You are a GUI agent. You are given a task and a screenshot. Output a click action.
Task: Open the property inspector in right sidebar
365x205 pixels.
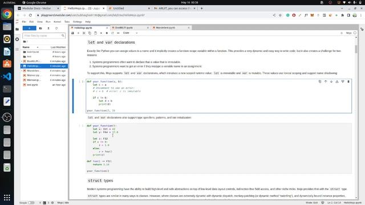tap(362, 29)
